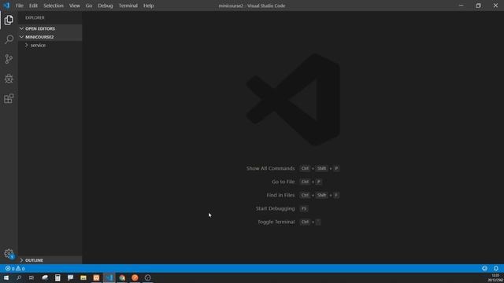Minimize the VS Code window
Screen dimensions: 504x283
click(x=461, y=6)
